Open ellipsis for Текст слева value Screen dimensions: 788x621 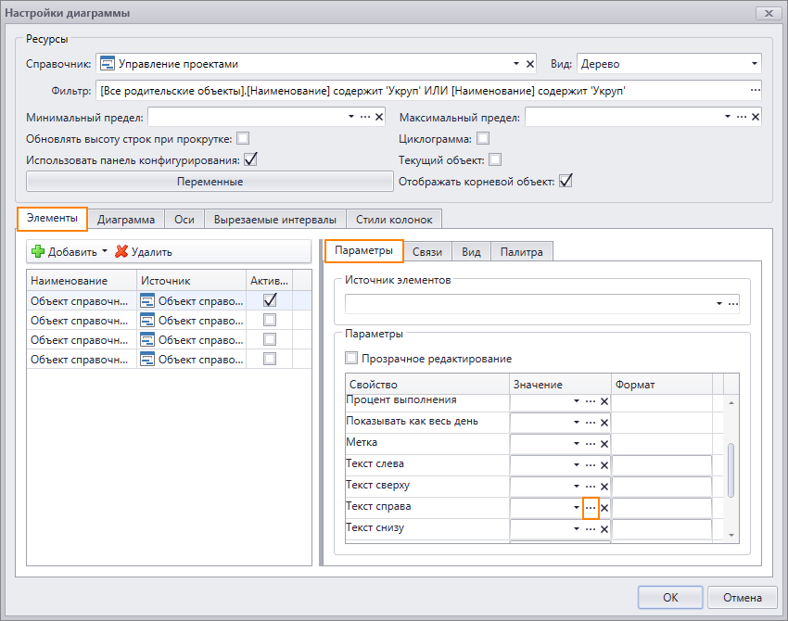[591, 465]
